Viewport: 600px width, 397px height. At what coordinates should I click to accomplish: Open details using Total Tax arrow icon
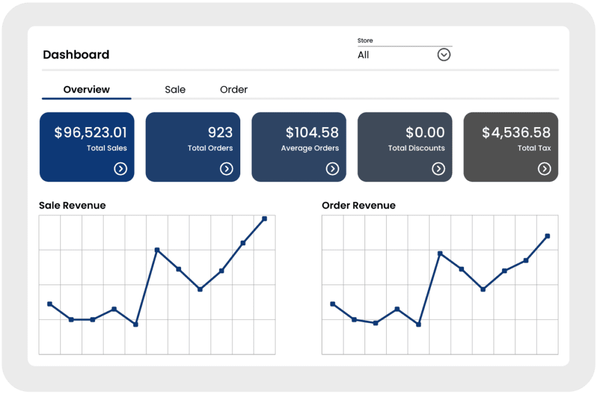[x=544, y=169]
